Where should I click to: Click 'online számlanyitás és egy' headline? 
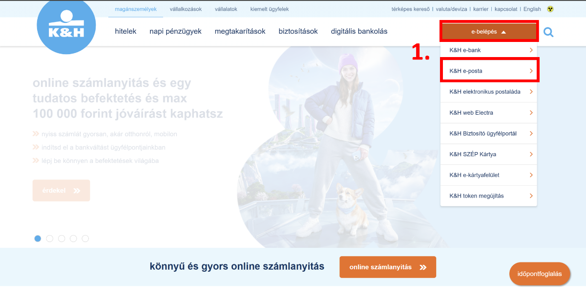112,83
